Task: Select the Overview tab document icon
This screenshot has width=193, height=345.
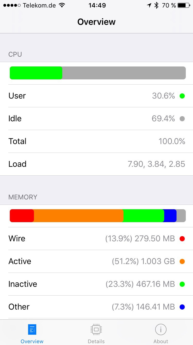Action: 32,329
